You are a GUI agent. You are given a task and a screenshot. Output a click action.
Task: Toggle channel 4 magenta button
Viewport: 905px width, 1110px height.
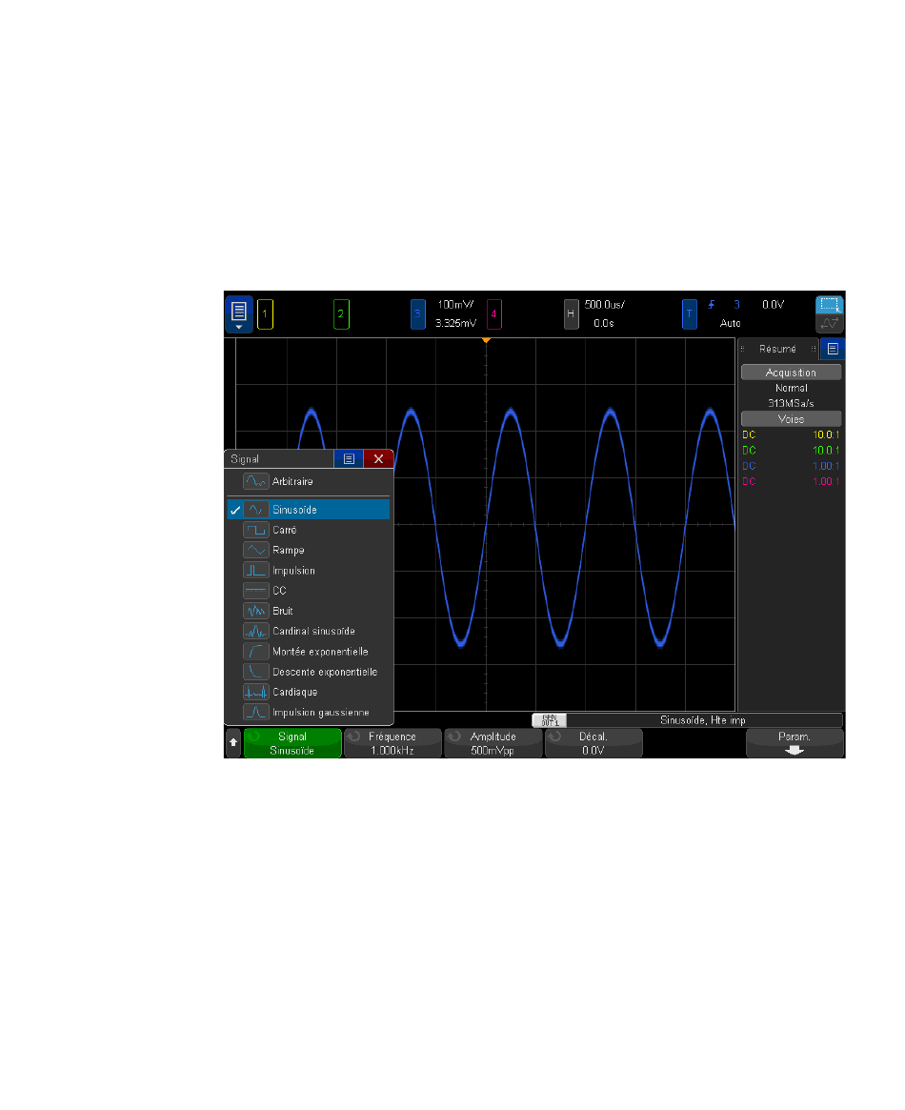click(x=493, y=314)
